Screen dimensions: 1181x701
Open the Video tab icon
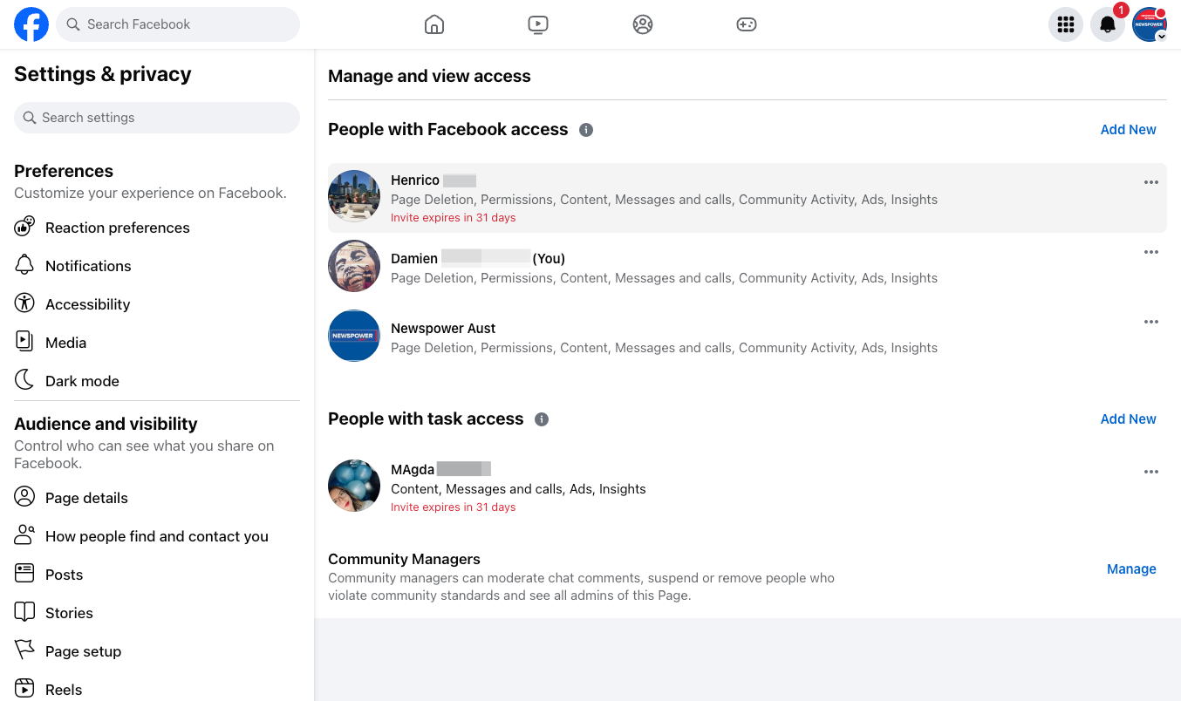tap(538, 24)
